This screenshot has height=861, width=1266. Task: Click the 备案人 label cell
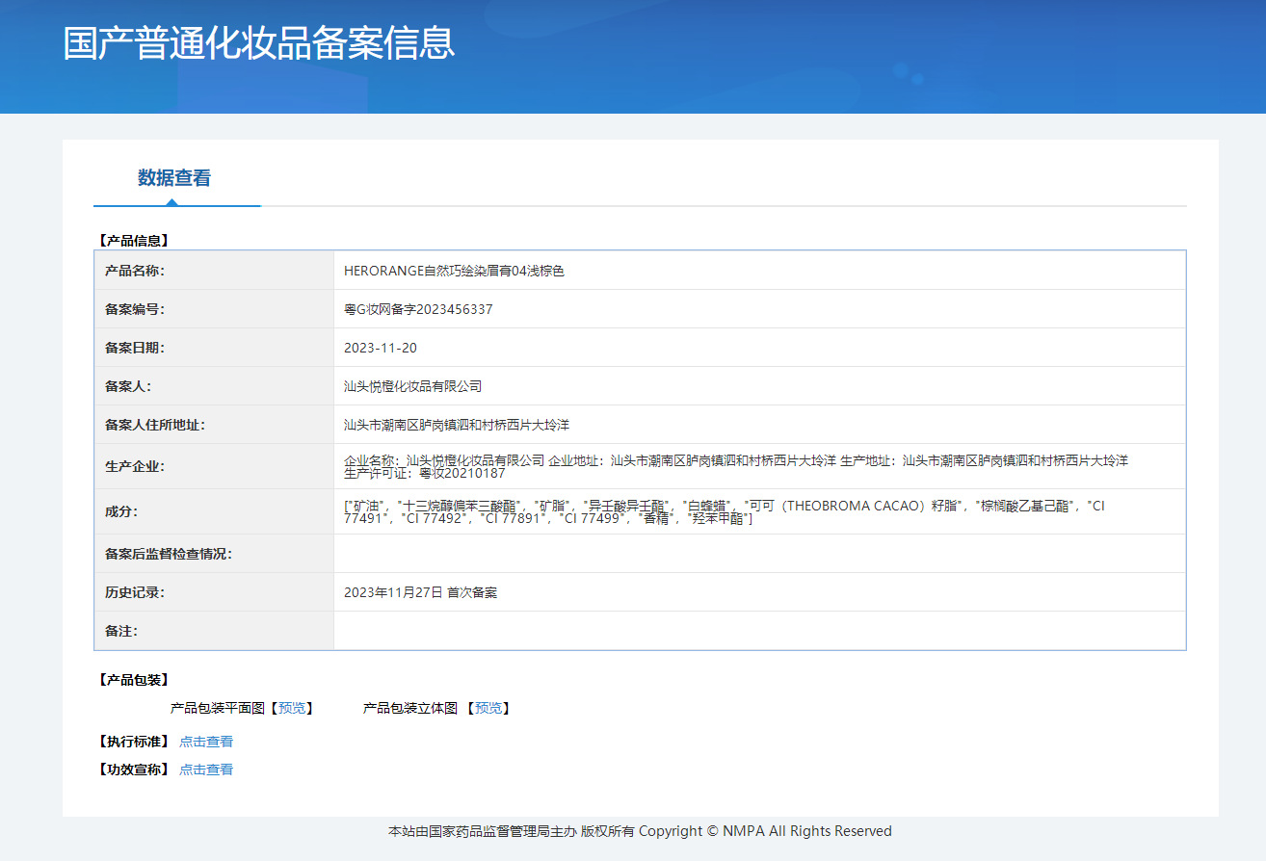click(214, 386)
